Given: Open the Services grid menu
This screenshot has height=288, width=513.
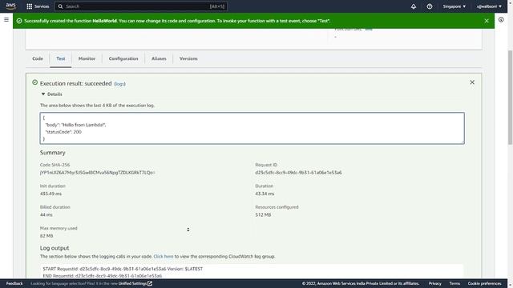Looking at the screenshot, I should coord(30,6).
